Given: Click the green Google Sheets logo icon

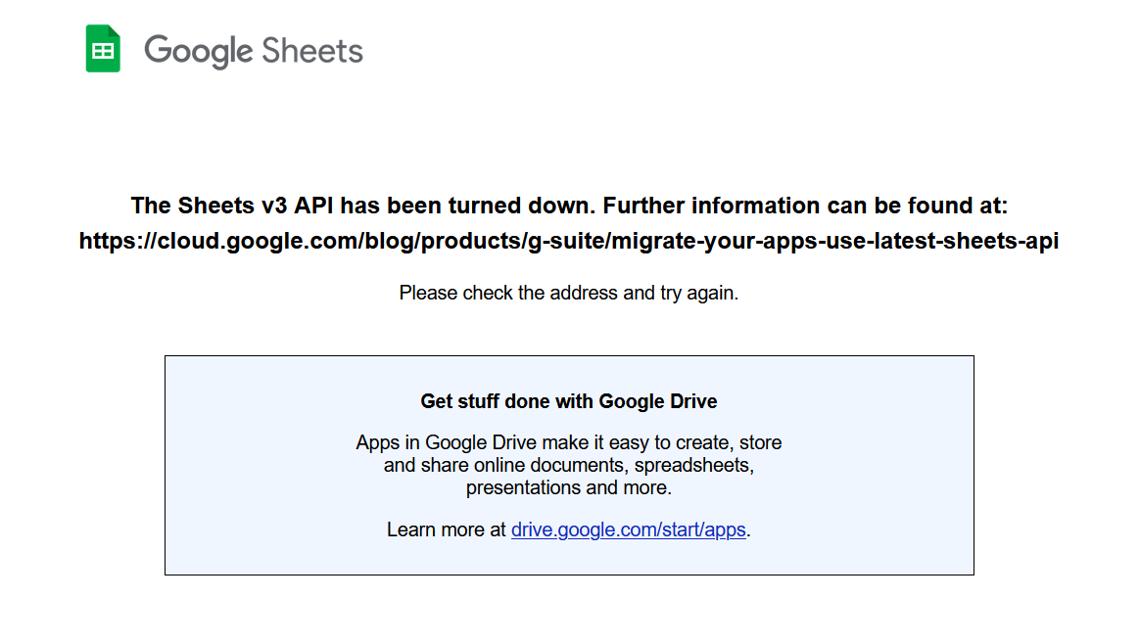Looking at the screenshot, I should coord(103,49).
